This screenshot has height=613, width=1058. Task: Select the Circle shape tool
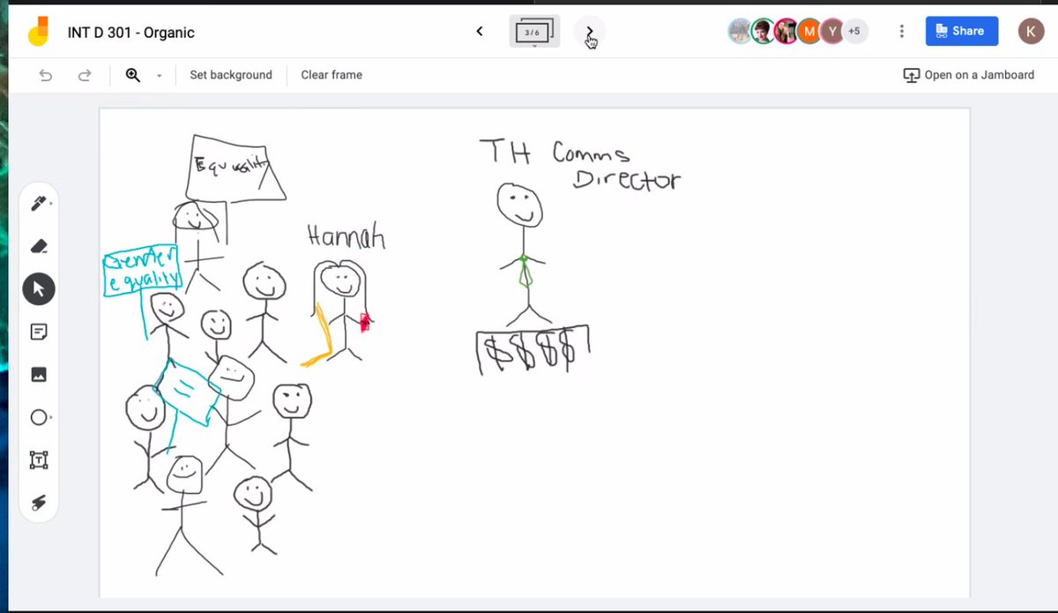click(x=38, y=417)
